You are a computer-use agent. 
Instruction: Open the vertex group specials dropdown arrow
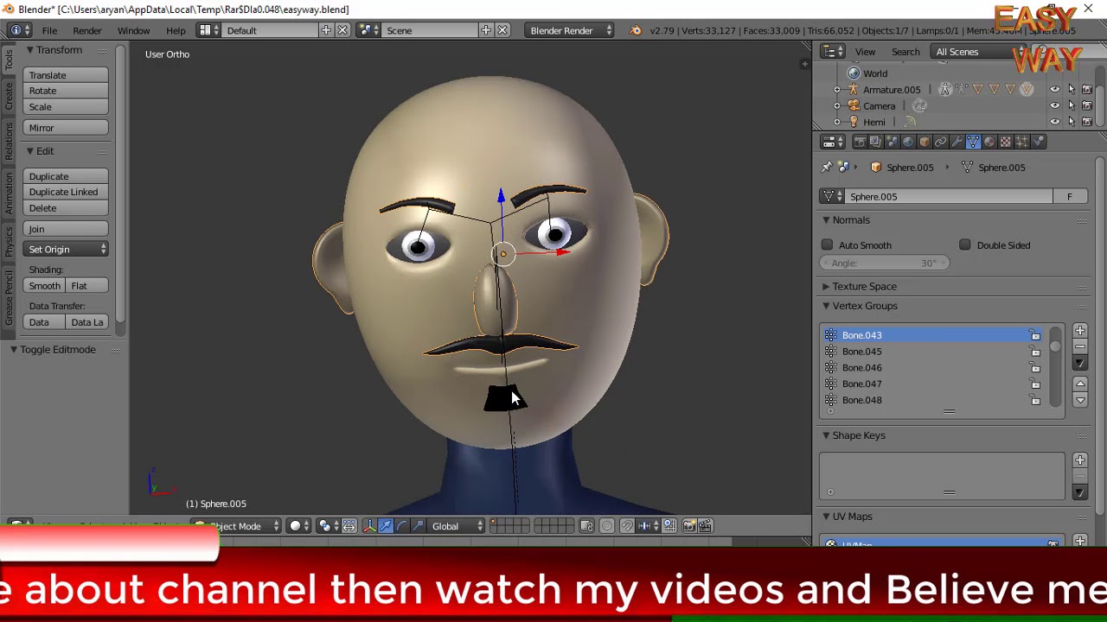click(x=1079, y=363)
